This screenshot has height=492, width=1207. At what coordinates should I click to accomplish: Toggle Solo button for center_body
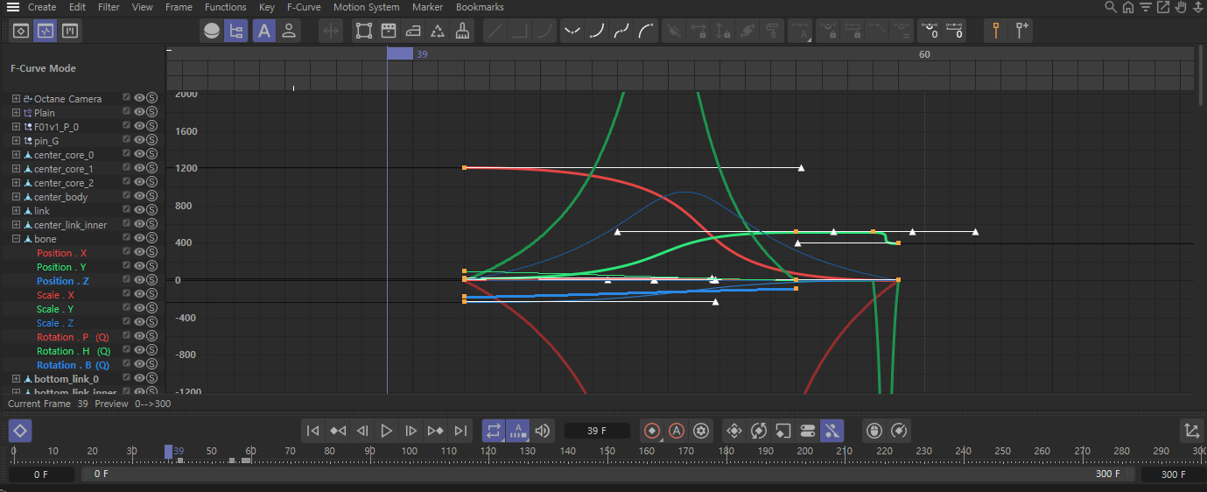pos(151,197)
